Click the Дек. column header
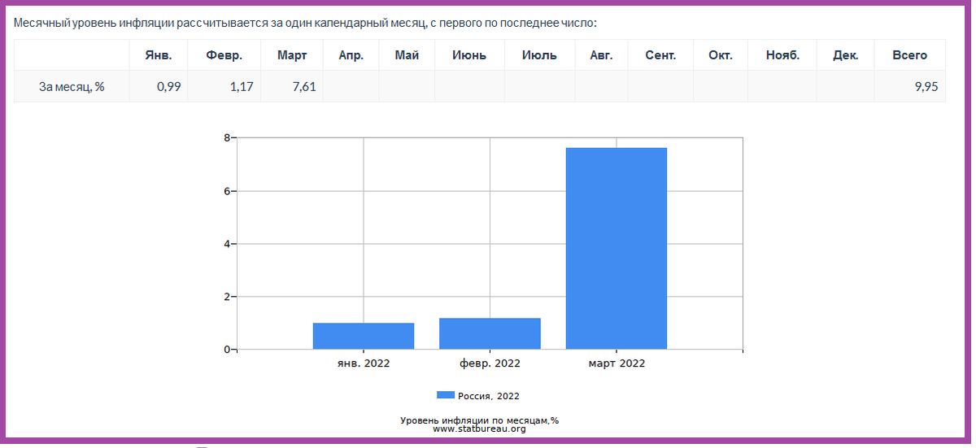The width and height of the screenshot is (976, 448). (846, 55)
